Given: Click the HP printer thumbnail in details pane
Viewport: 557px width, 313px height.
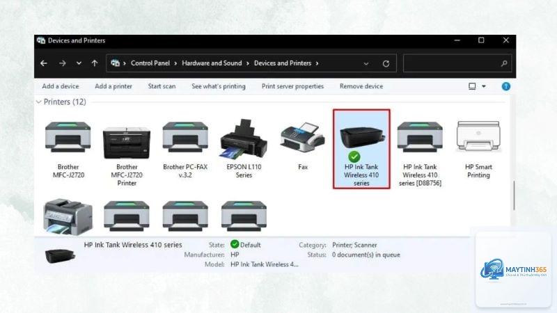Looking at the screenshot, I should [x=60, y=255].
